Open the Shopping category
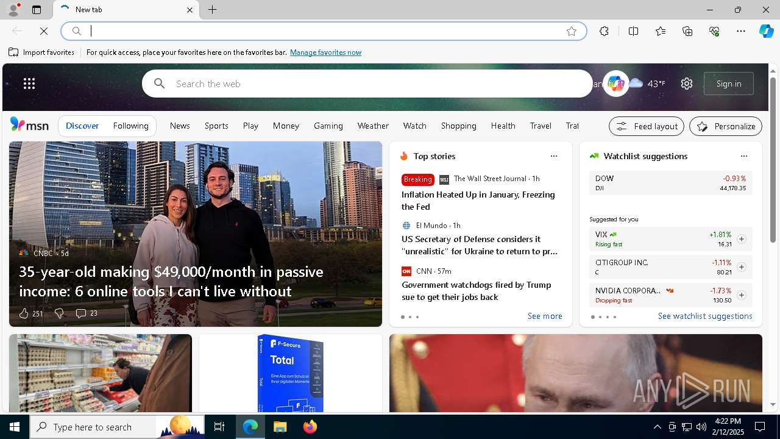 tap(458, 126)
